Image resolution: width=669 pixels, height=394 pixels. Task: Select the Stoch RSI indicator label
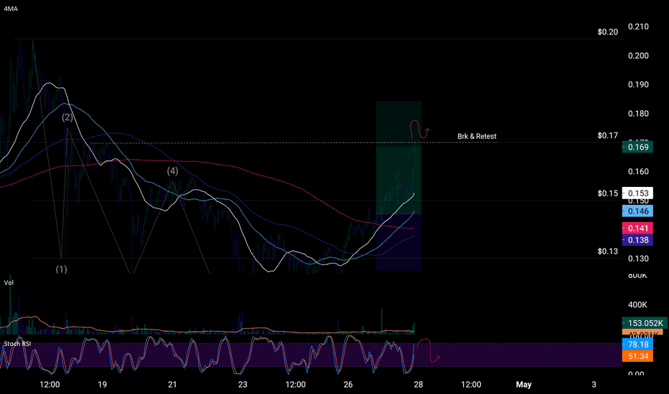coord(17,343)
